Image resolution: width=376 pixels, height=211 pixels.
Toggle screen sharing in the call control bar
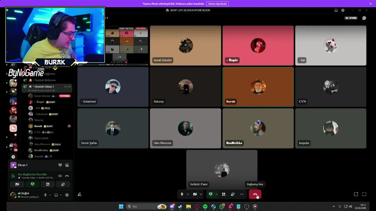click(x=211, y=194)
